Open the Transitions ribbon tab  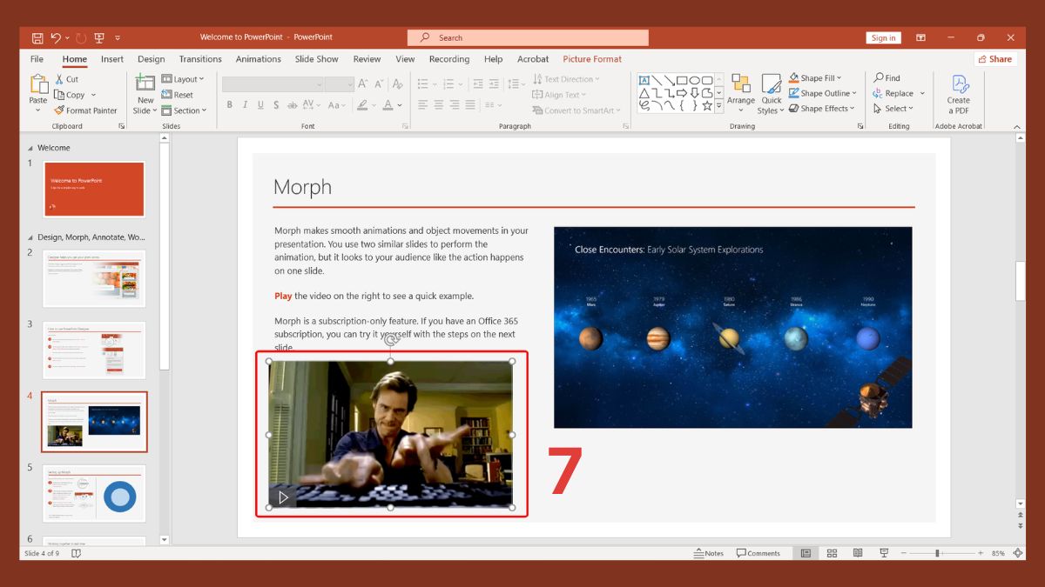point(199,58)
